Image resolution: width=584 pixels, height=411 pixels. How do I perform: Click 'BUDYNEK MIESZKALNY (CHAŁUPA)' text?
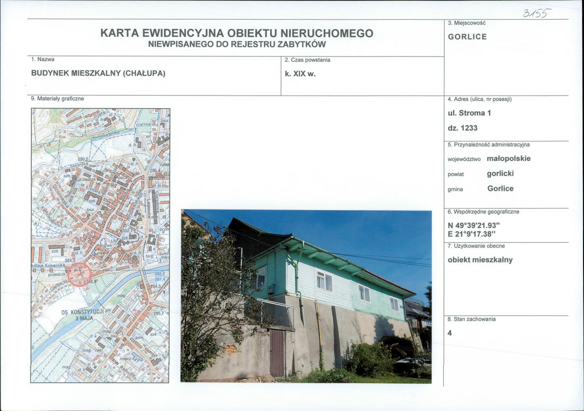[98, 73]
